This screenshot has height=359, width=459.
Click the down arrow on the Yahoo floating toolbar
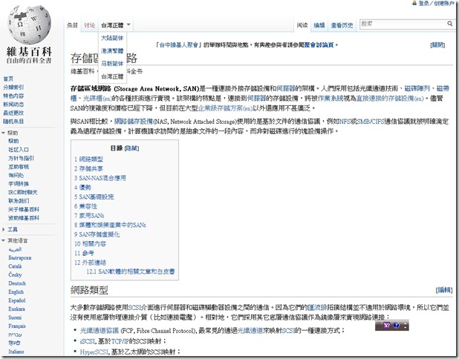(405, 326)
